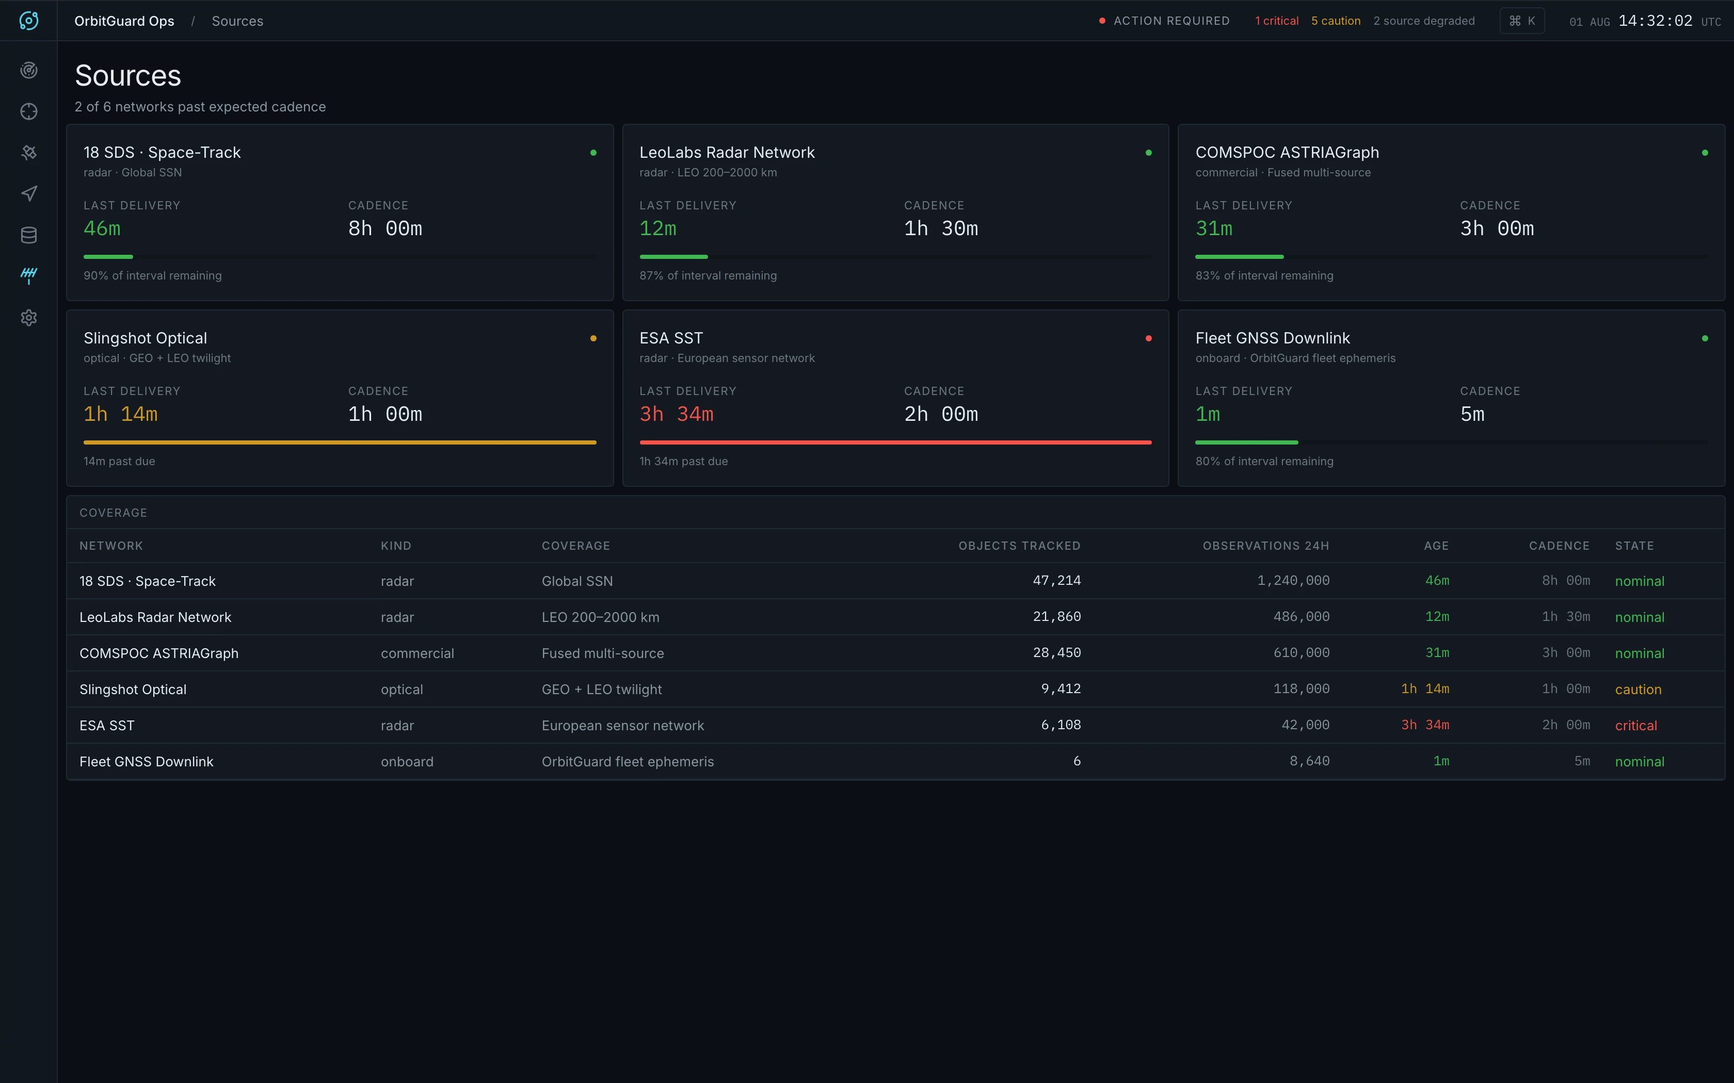This screenshot has height=1083, width=1734.
Task: Click the 1h 14m age cell in table
Action: click(1425, 689)
